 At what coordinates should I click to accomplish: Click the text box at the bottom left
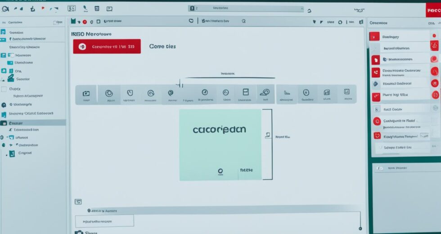tap(104, 221)
